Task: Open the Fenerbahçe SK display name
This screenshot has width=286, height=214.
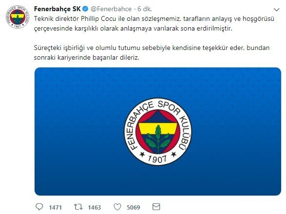Action: pyautogui.click(x=57, y=9)
